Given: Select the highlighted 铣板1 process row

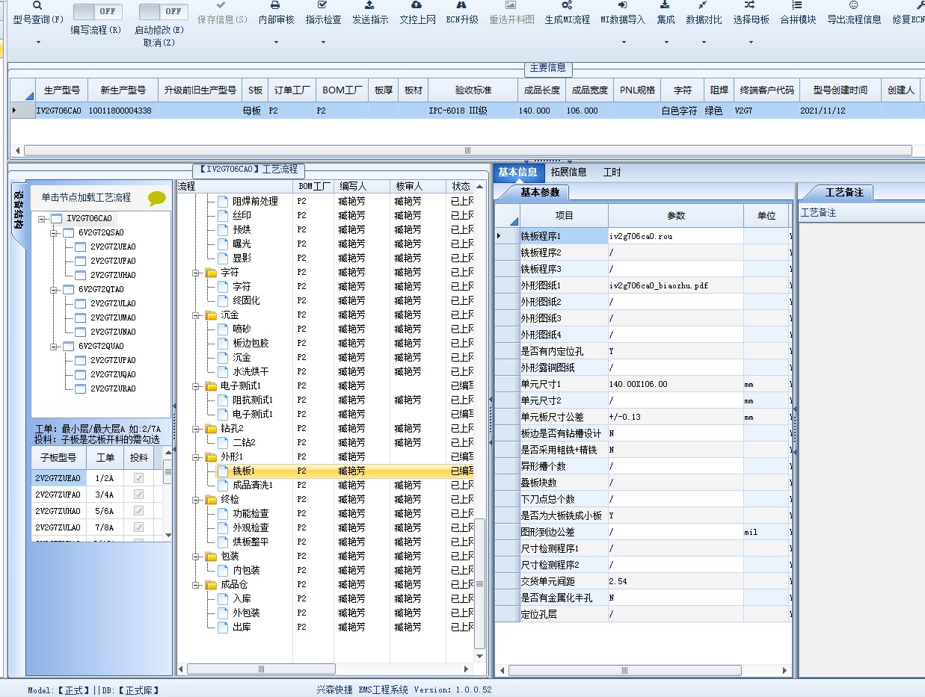Looking at the screenshot, I should tap(325, 471).
